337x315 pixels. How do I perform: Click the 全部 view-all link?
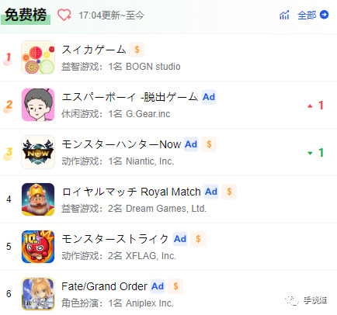[307, 15]
